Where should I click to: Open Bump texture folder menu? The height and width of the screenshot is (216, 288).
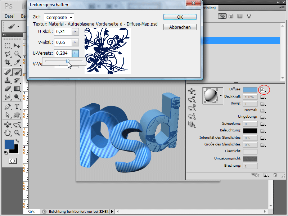[263, 104]
